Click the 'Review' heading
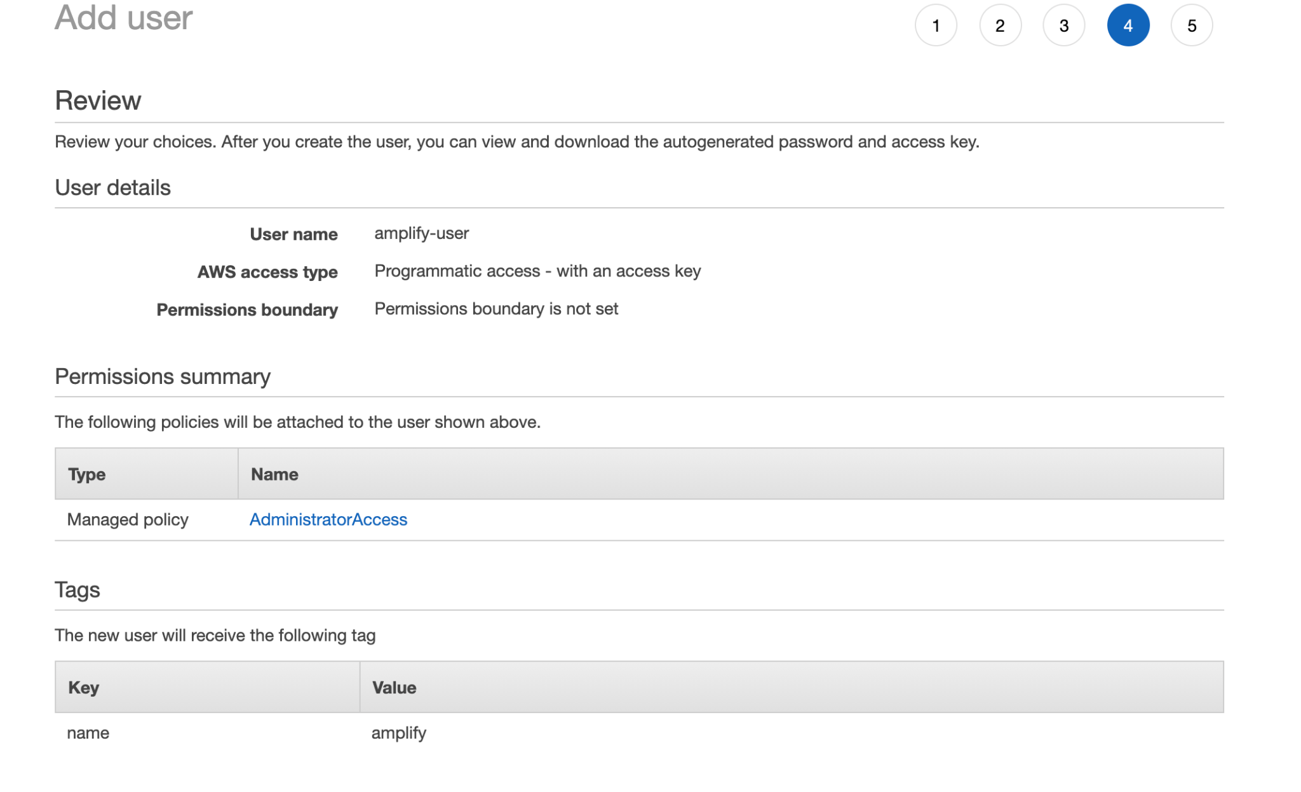 (x=98, y=100)
